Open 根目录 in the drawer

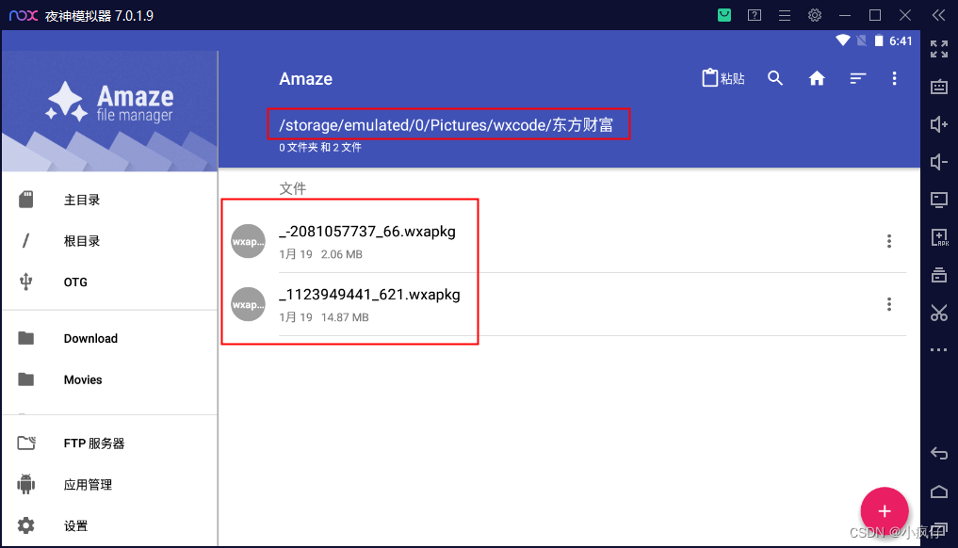pyautogui.click(x=110, y=241)
